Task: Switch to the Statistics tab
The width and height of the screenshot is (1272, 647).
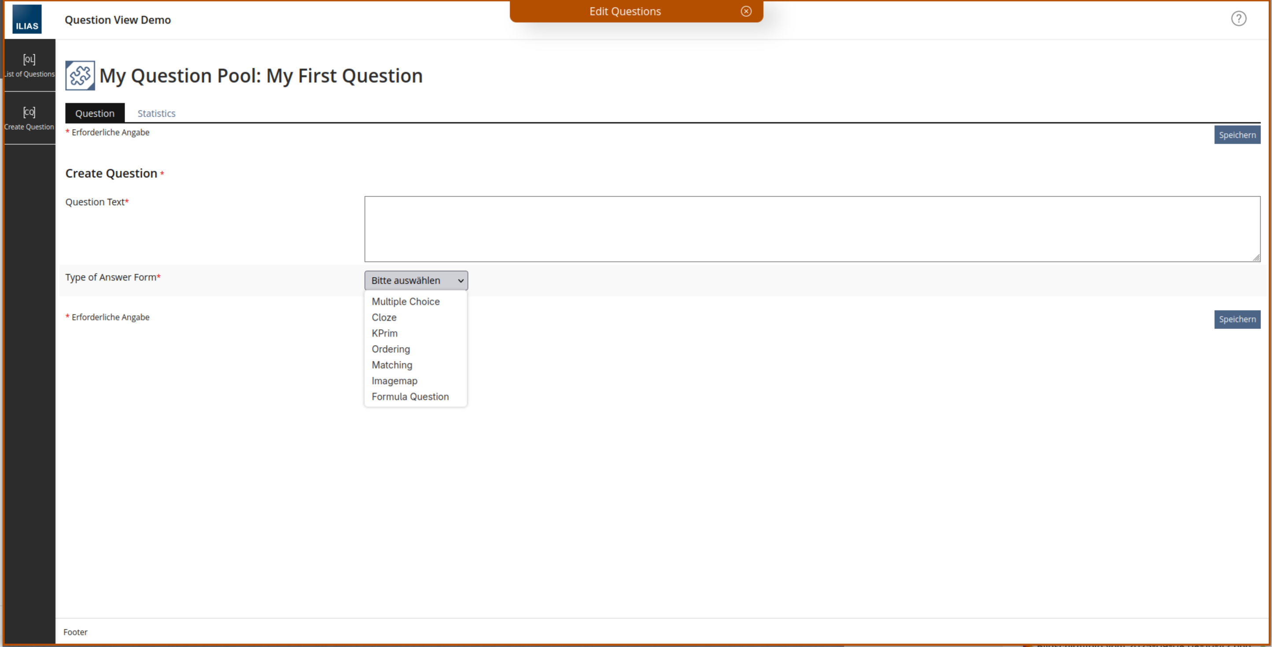Action: pyautogui.click(x=156, y=113)
